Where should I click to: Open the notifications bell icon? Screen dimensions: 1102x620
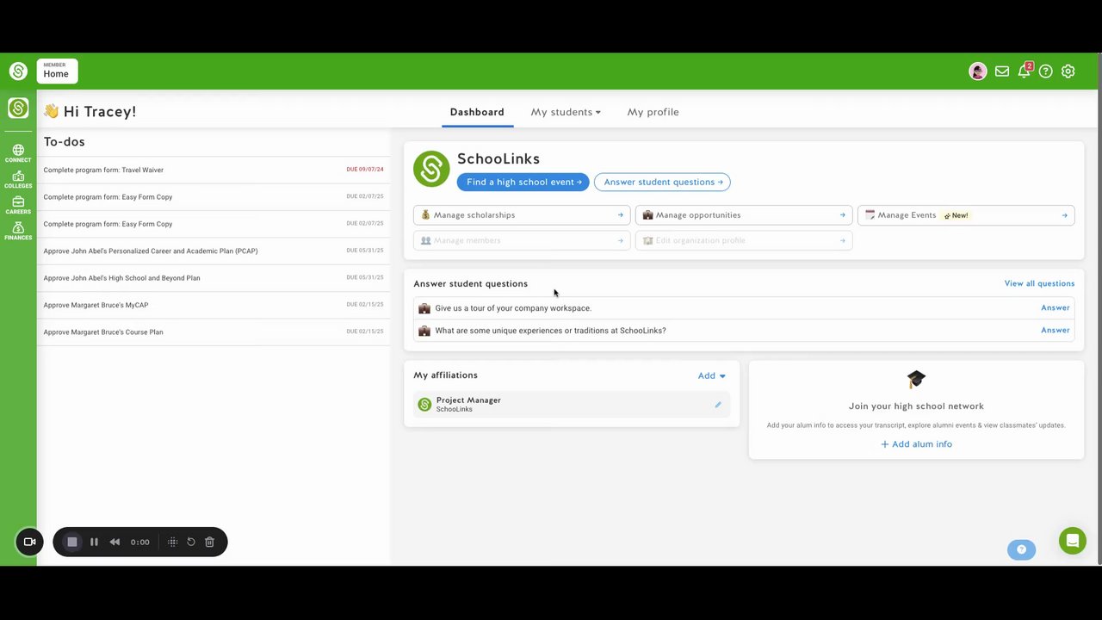[1024, 71]
